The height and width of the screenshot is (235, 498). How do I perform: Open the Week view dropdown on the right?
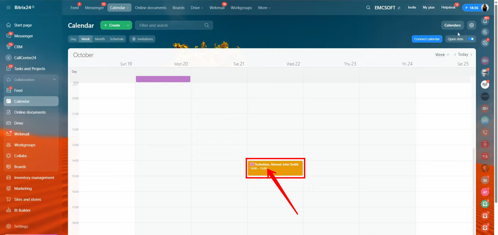pyautogui.click(x=442, y=55)
